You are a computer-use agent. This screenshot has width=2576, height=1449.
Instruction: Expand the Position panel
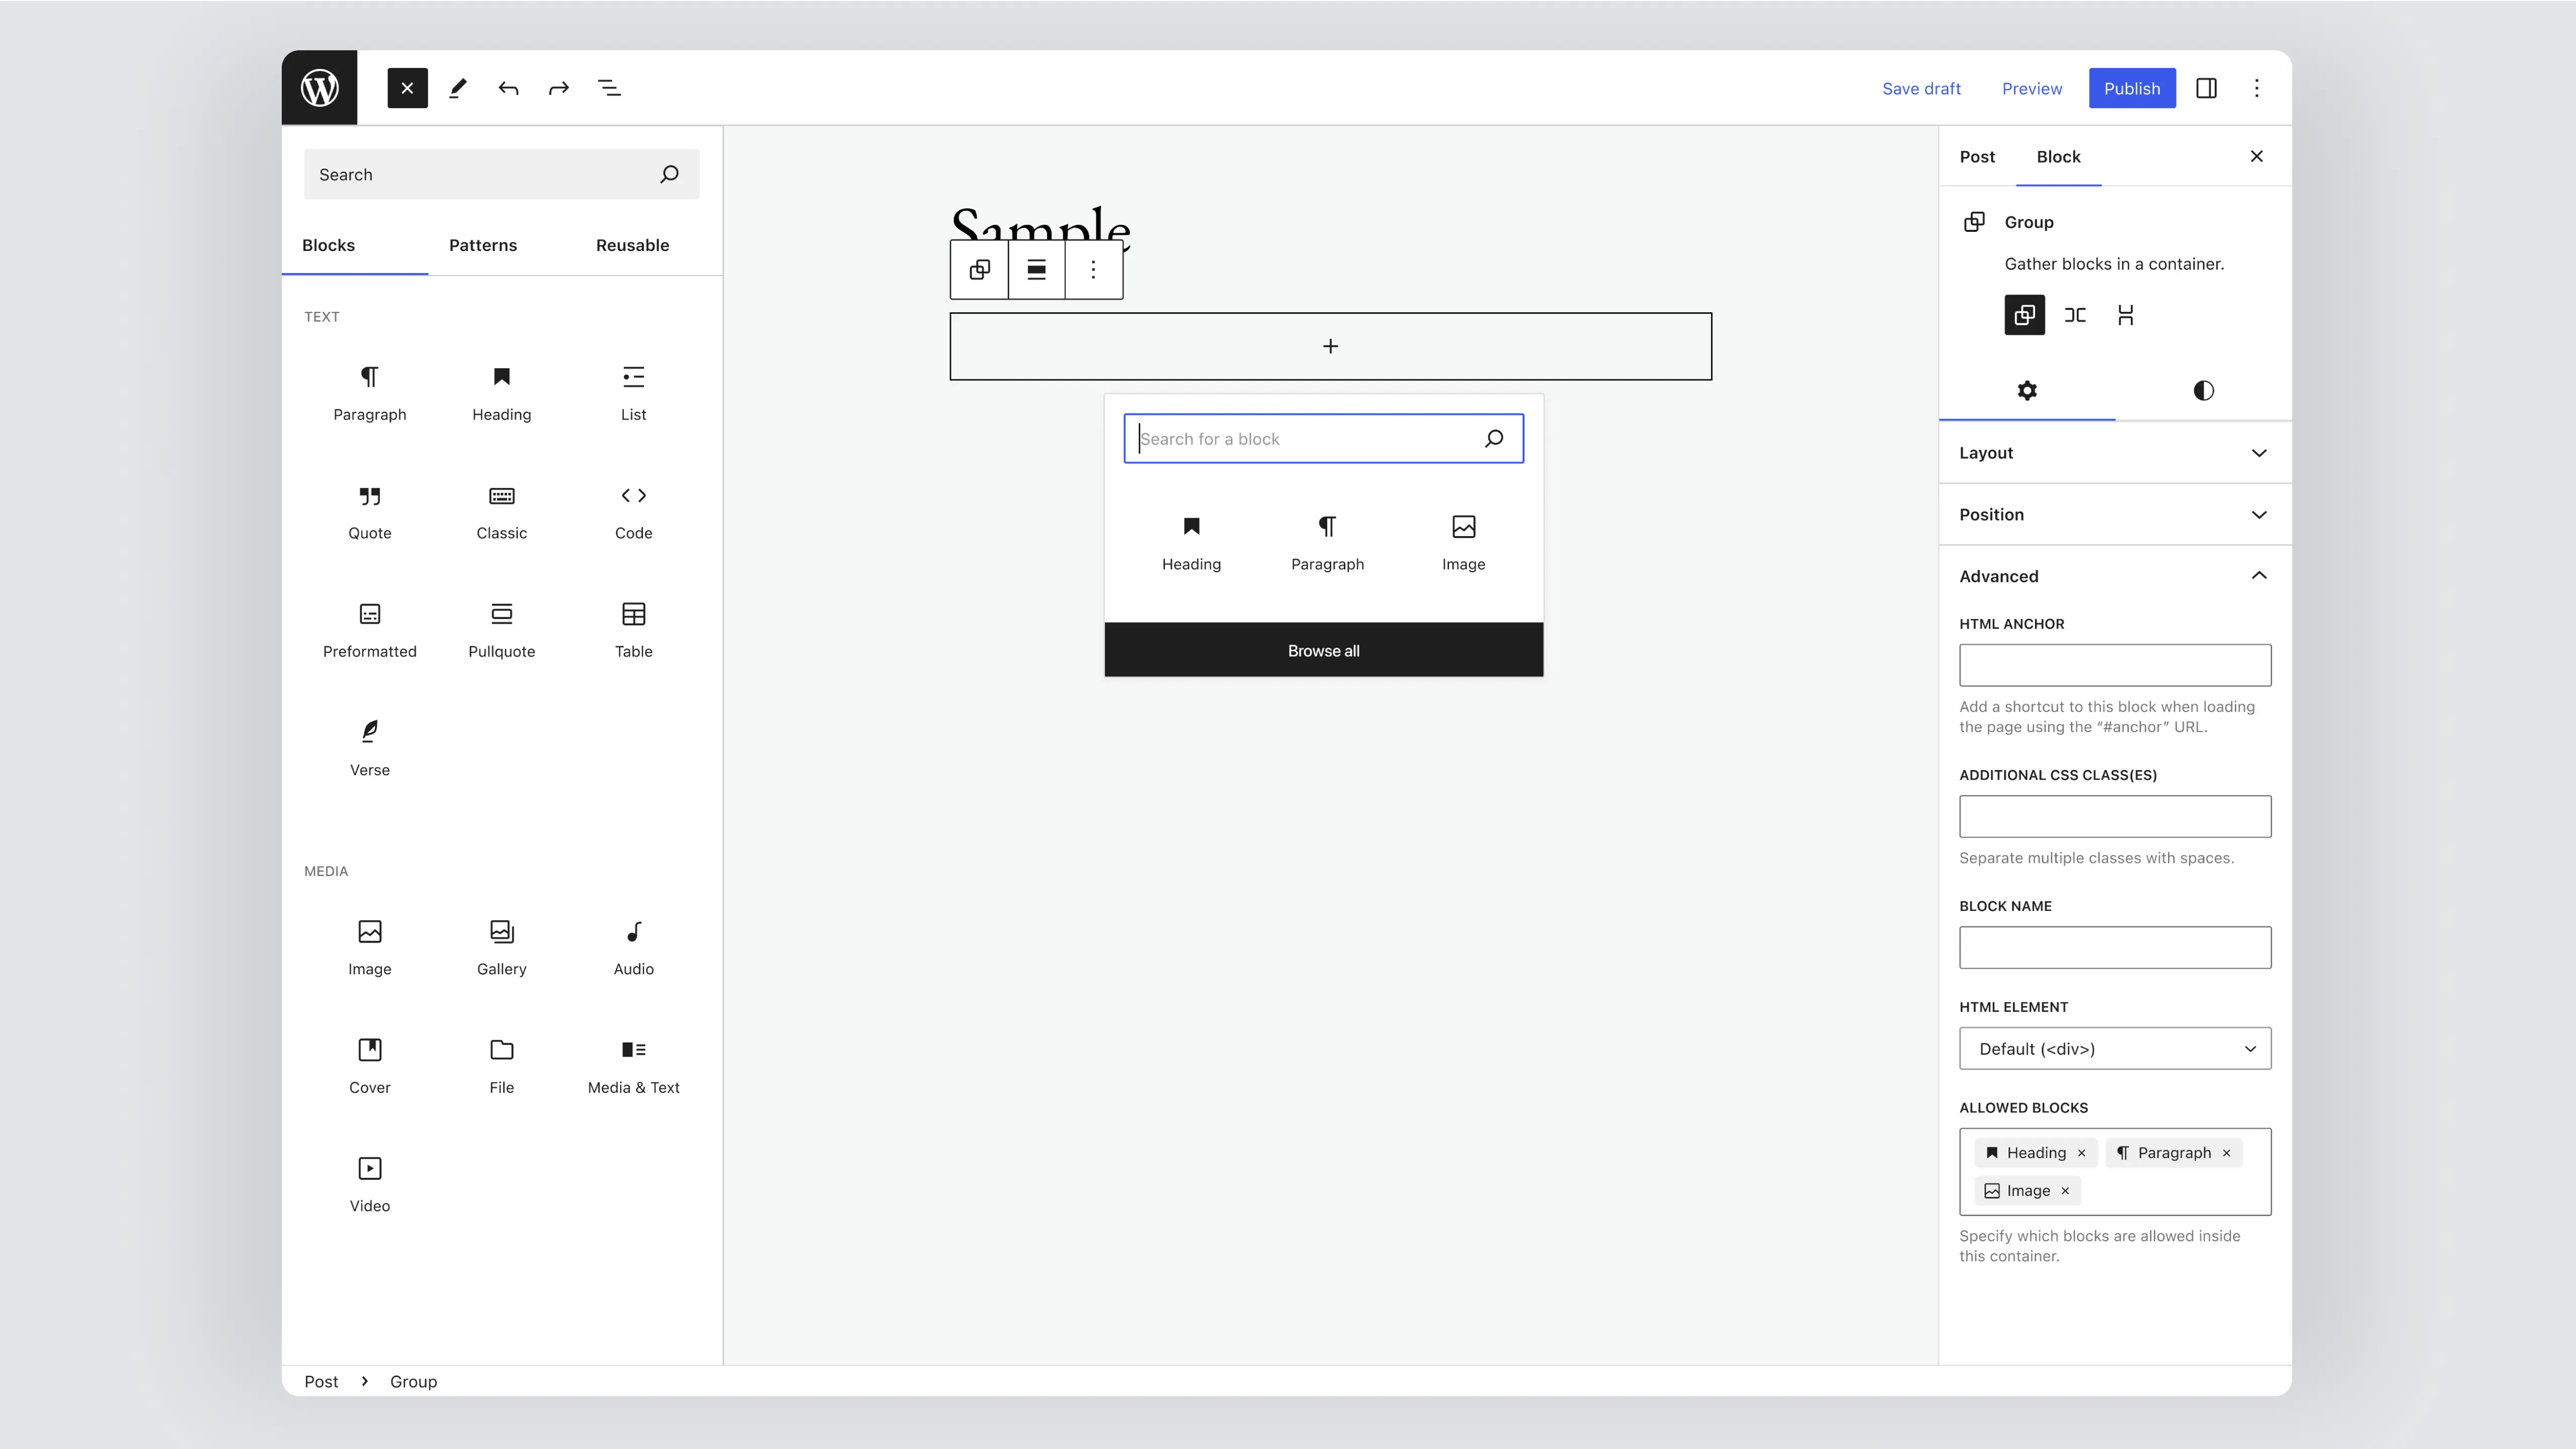(2114, 515)
